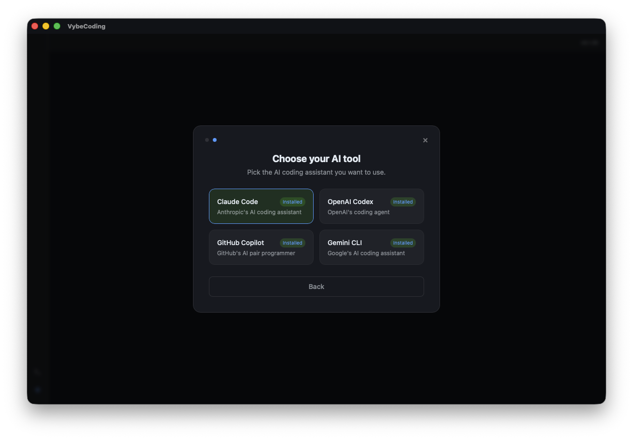The width and height of the screenshot is (633, 440).
Task: Click Installed badge on Claude Code
Action: point(292,202)
